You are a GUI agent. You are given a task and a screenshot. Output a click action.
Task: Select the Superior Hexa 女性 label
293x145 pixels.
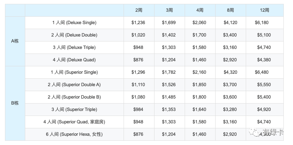coord(74,134)
